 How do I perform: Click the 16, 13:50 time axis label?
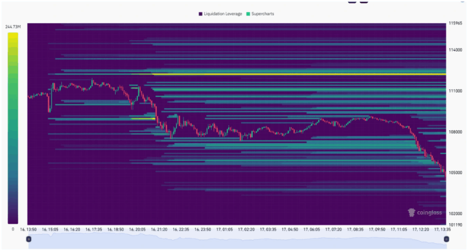tap(28, 230)
